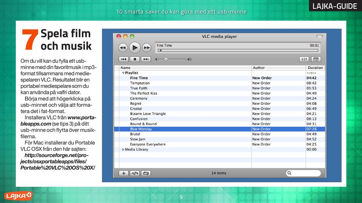Sort playlist by the Duration column header
Viewport: 362px width, 203px height.
pos(315,68)
